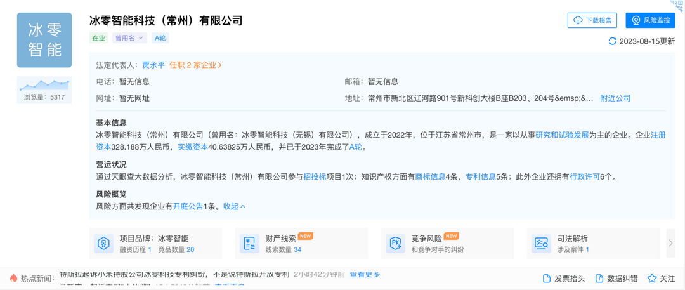Click the 浏览量 trend chart
This screenshot has height=290, width=685.
tap(44, 84)
